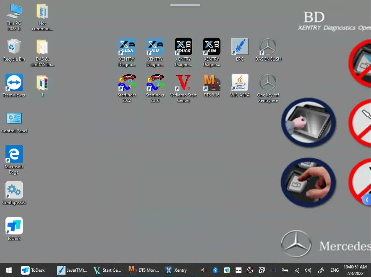Switch to DTS Monaco taskbar window
This screenshot has height=277, width=371.
(x=144, y=270)
